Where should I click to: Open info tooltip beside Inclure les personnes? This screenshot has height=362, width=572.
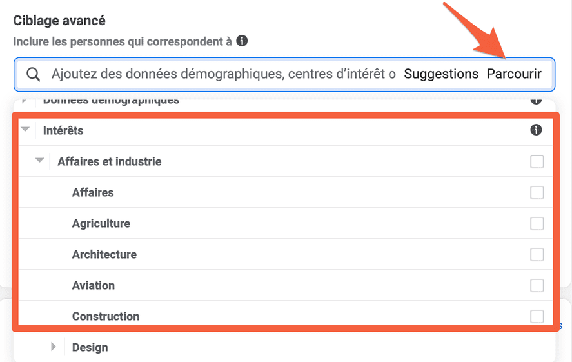pos(242,41)
